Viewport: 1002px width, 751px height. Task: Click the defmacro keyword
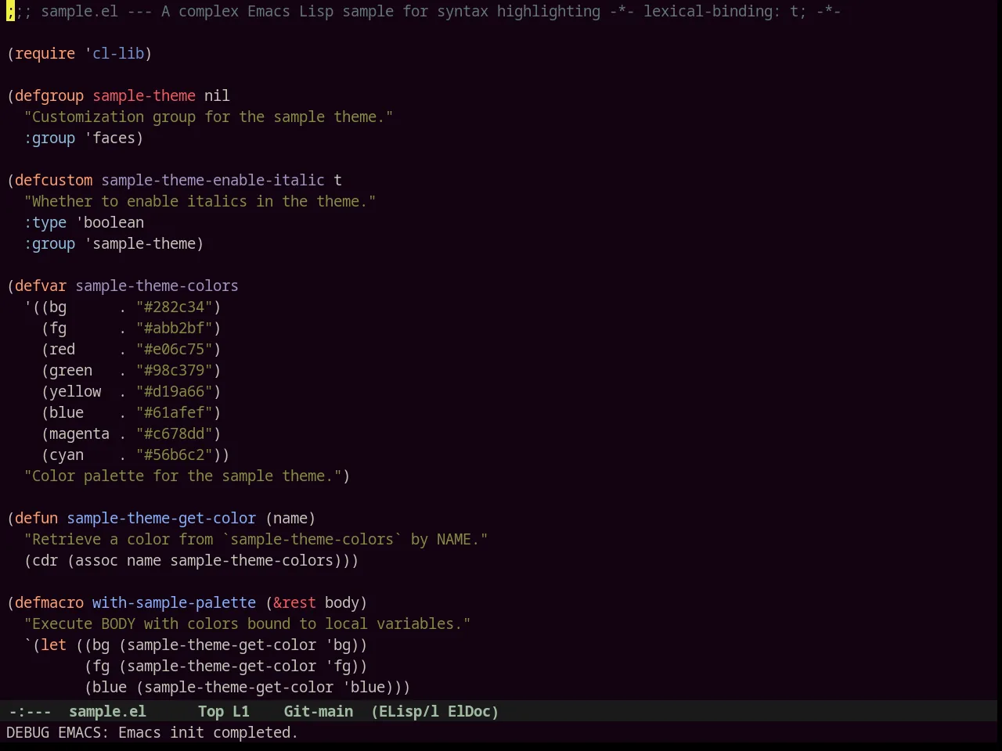(x=49, y=602)
